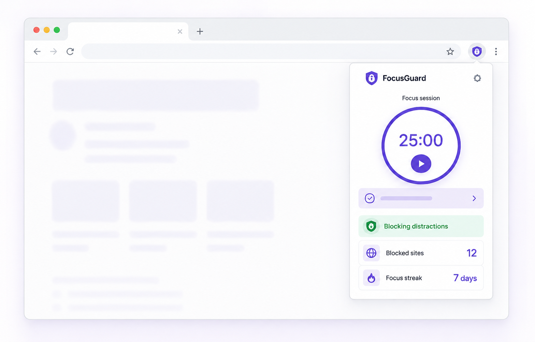Open FocusGuard settings gear
The width and height of the screenshot is (535, 342).
[x=477, y=78]
